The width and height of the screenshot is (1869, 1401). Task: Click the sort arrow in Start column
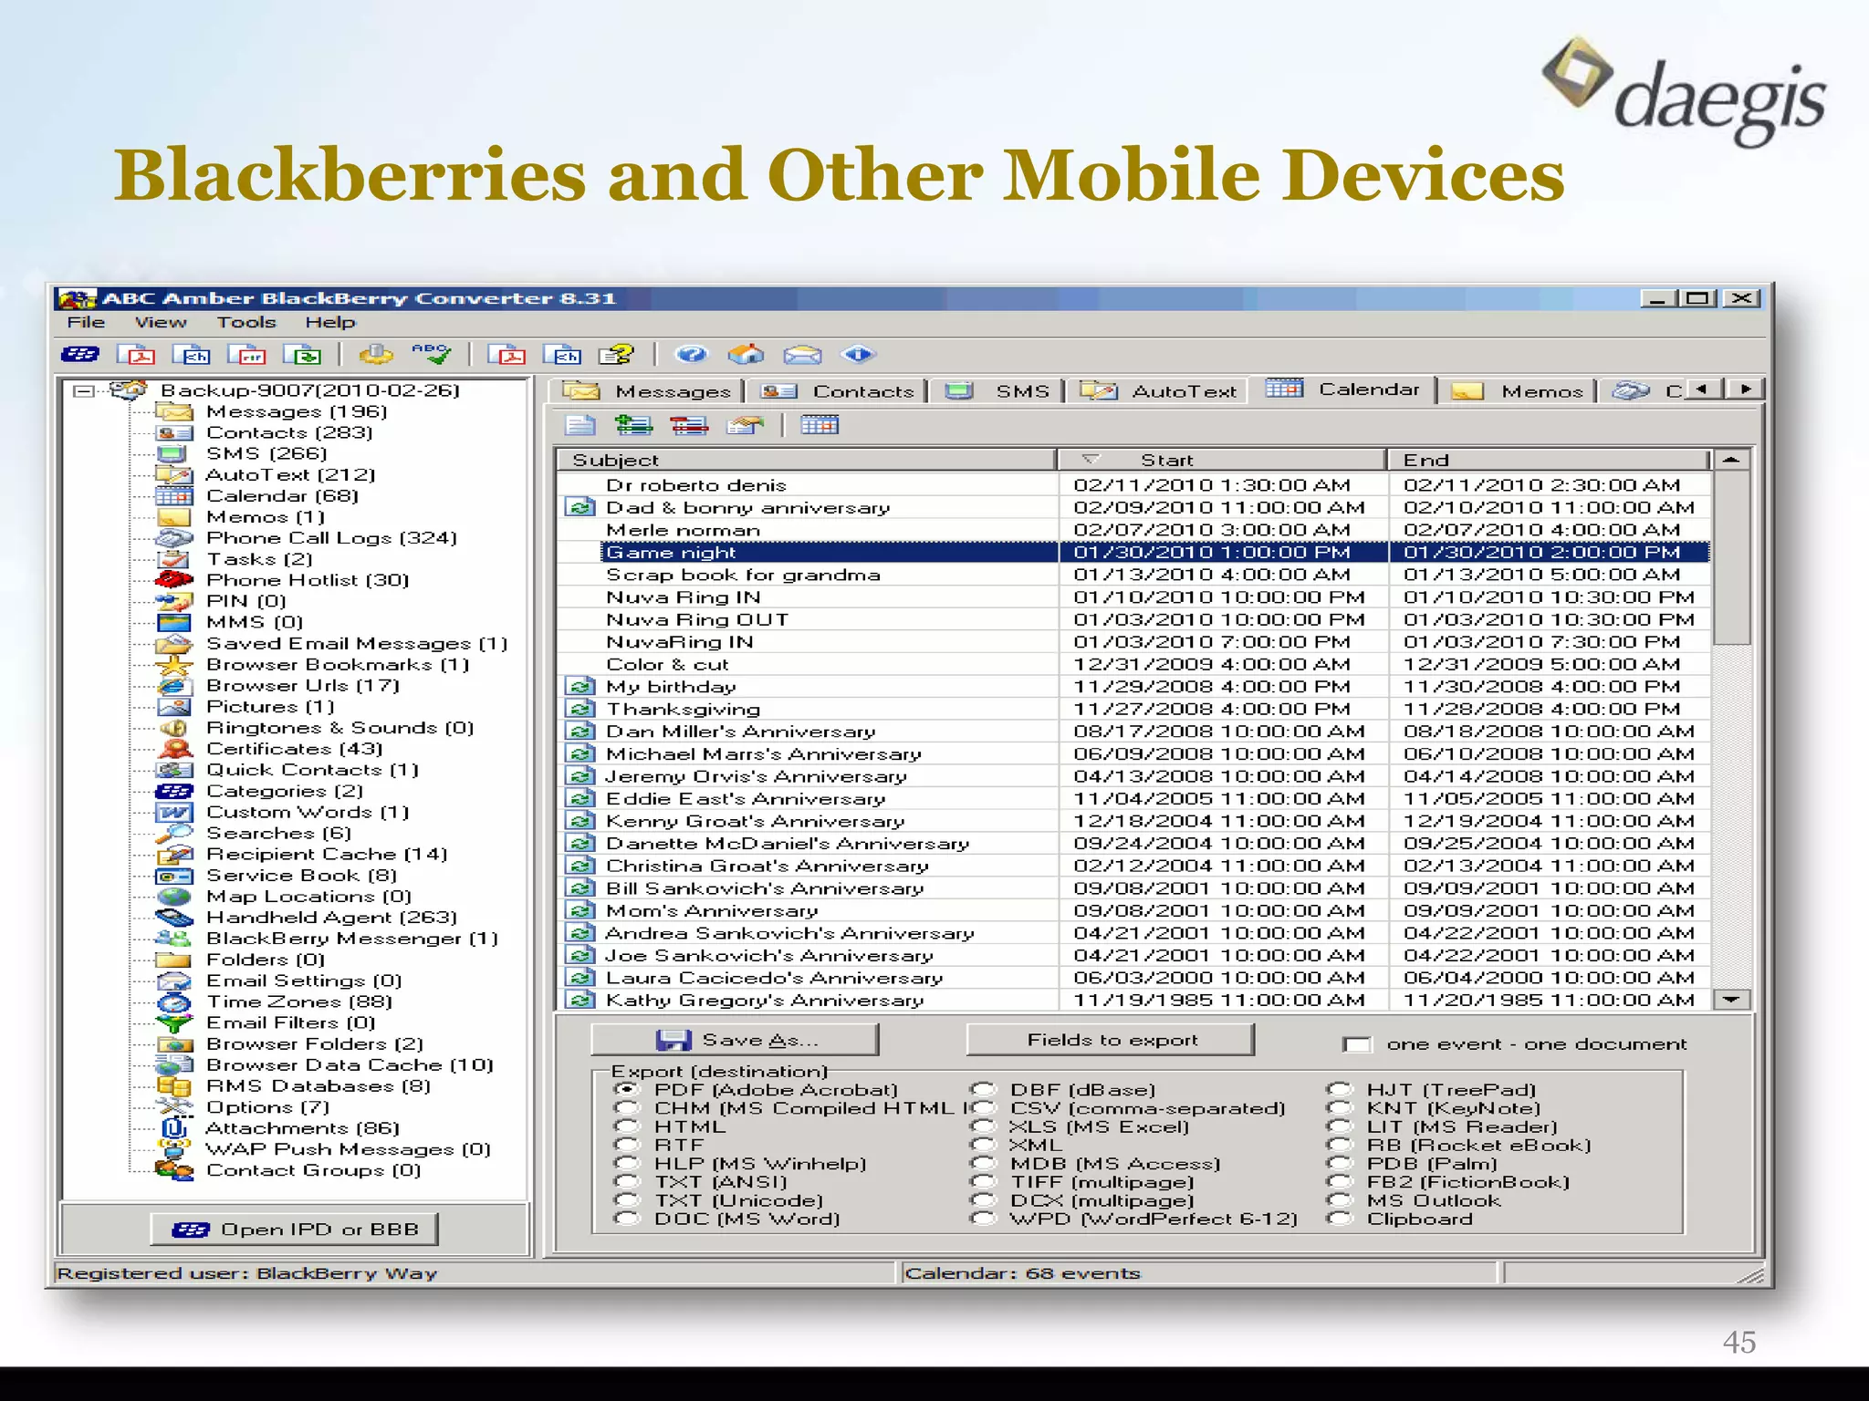click(x=1090, y=459)
